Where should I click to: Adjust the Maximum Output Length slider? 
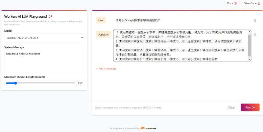(15, 83)
